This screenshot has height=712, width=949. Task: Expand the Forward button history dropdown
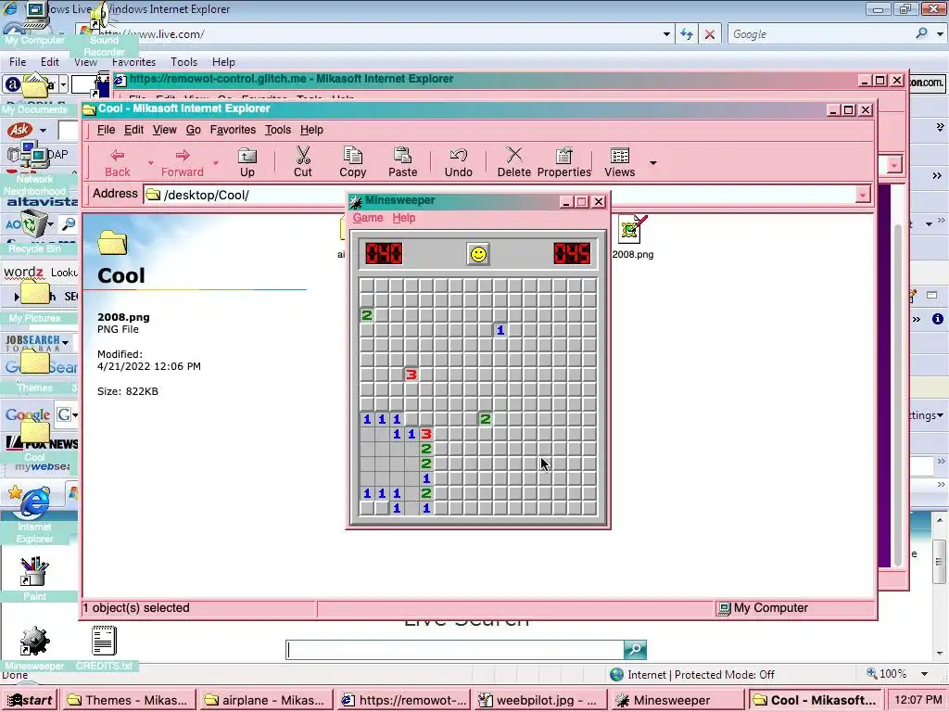(x=215, y=162)
